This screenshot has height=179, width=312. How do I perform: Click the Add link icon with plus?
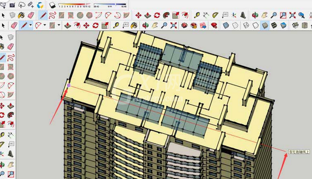tap(31, 5)
